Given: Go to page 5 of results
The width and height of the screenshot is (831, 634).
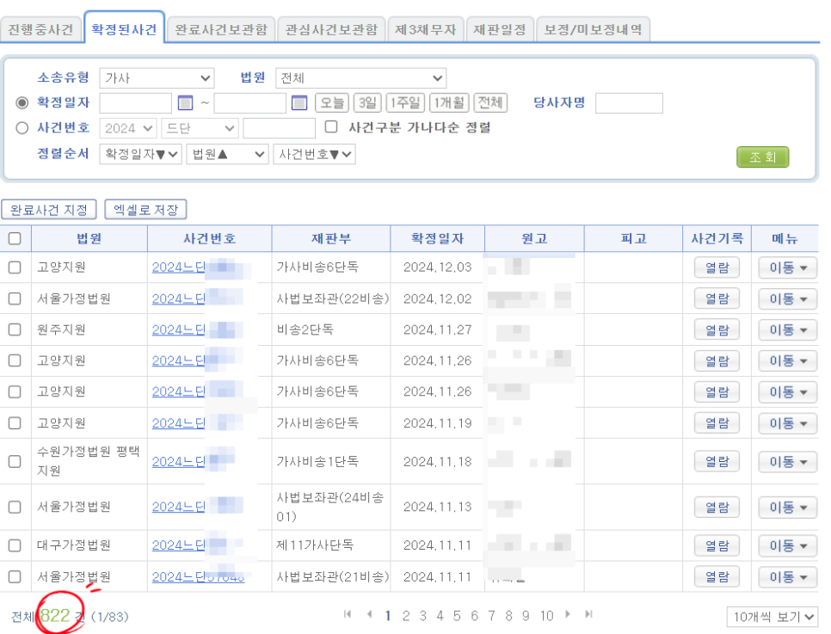Looking at the screenshot, I should [x=457, y=616].
